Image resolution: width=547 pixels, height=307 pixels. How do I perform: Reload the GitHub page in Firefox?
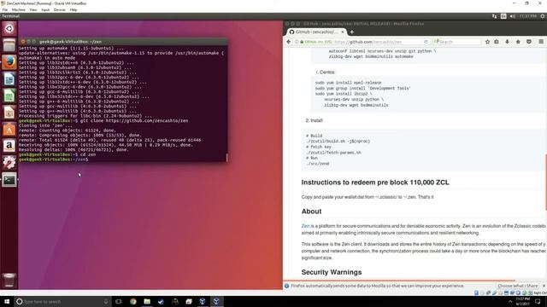(x=426, y=42)
